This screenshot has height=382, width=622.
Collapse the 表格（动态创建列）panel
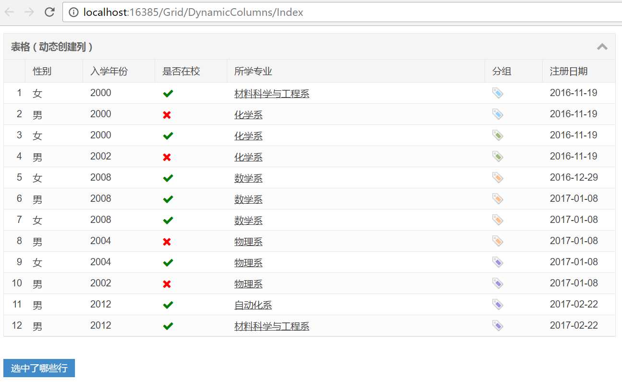pos(602,47)
